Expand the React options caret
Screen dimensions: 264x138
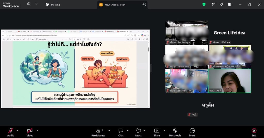click(144, 131)
